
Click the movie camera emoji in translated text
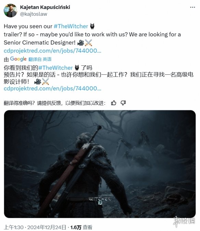pos(38,82)
